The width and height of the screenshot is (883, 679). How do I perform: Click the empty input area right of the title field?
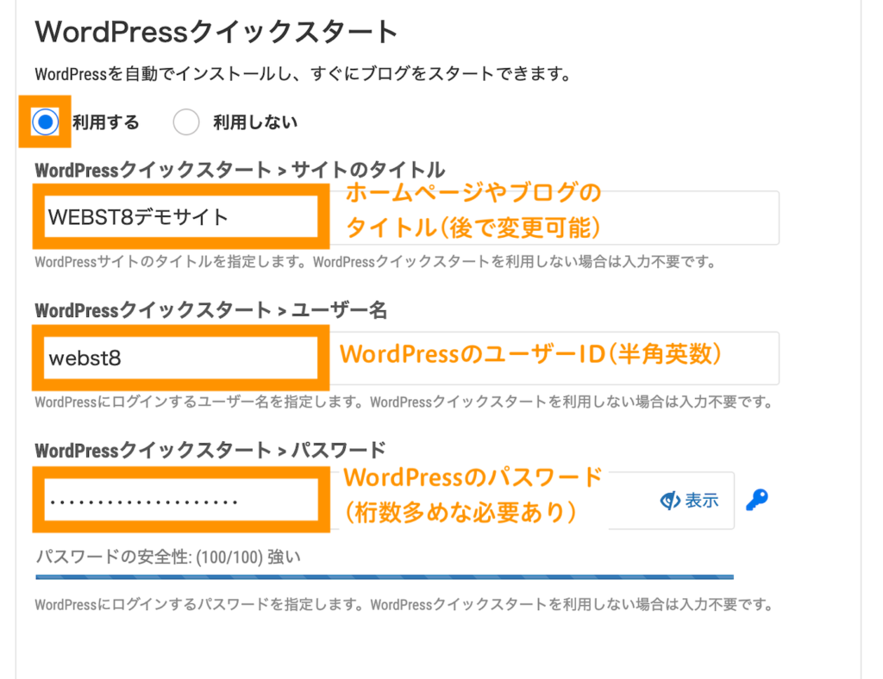click(x=560, y=217)
